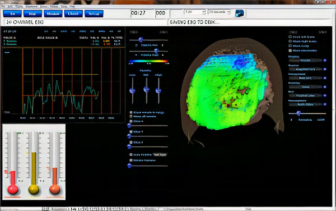Click the middle vertical slider knob
The width and height of the screenshot is (336, 211).
point(146,89)
